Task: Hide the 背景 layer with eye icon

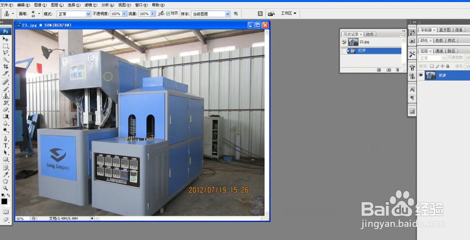Action: (421, 75)
